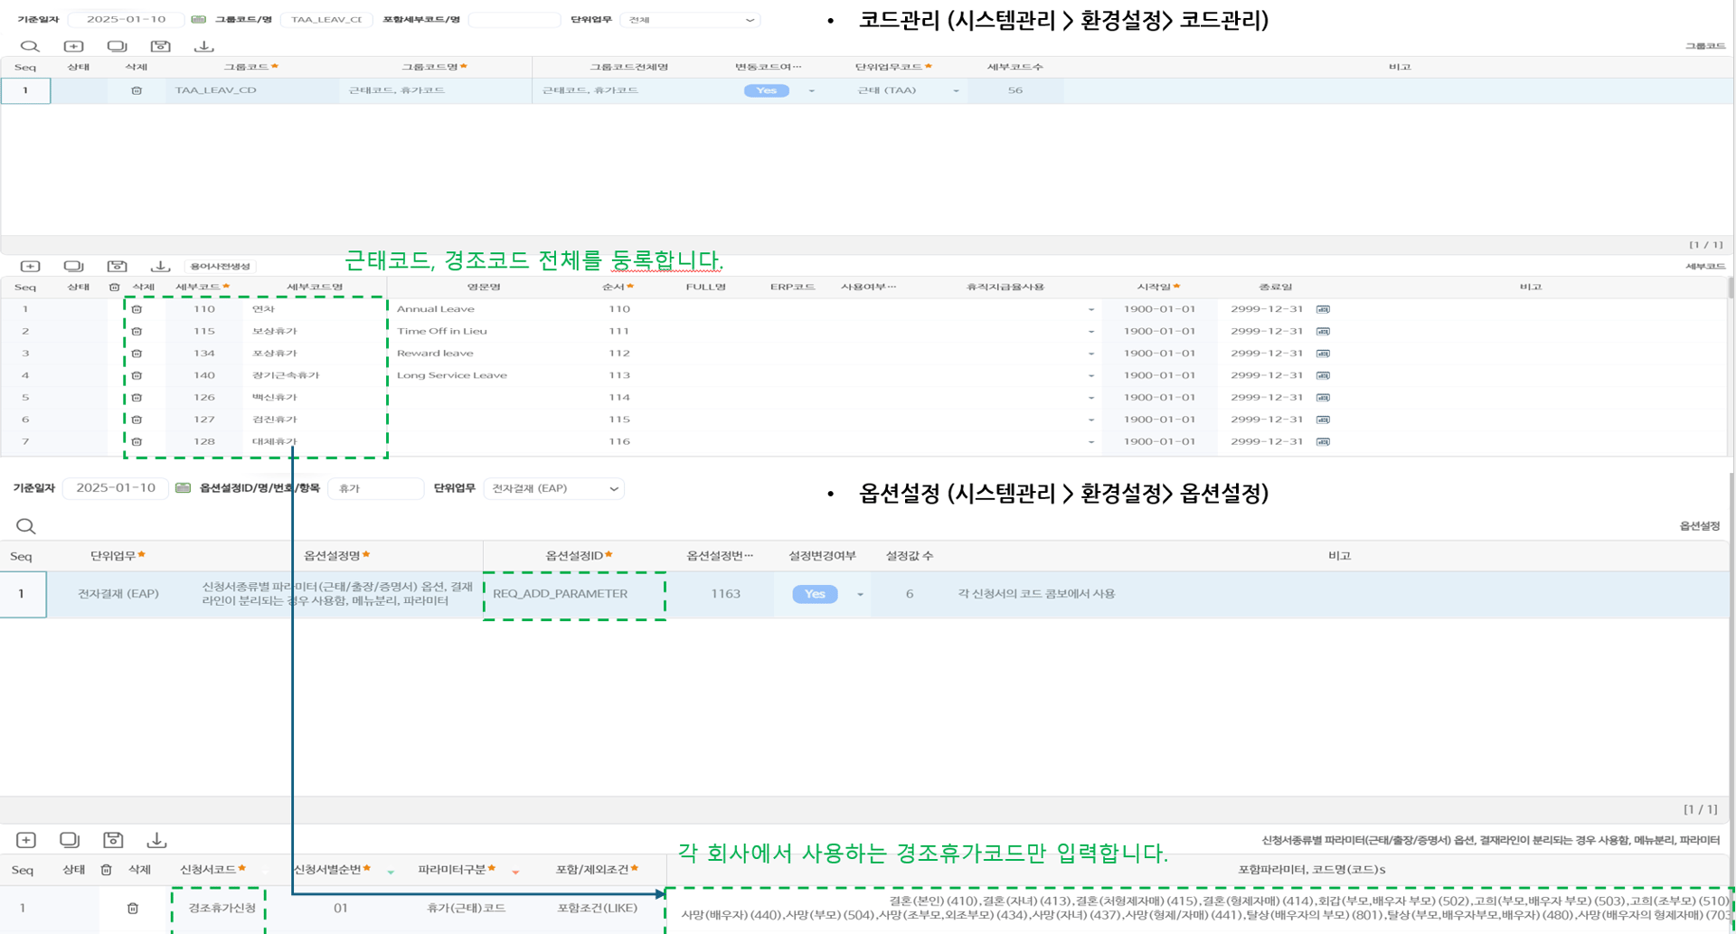Download the detail code list
1736x934 pixels.
click(160, 266)
